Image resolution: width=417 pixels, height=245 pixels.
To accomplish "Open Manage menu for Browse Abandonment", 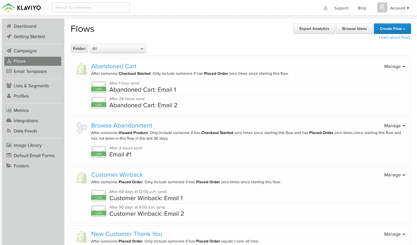I will pyautogui.click(x=394, y=126).
